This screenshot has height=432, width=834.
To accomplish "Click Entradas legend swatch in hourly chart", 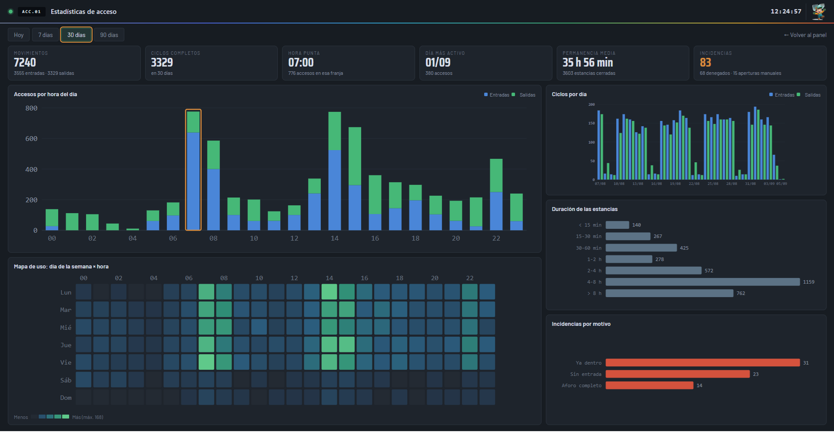I will (486, 94).
